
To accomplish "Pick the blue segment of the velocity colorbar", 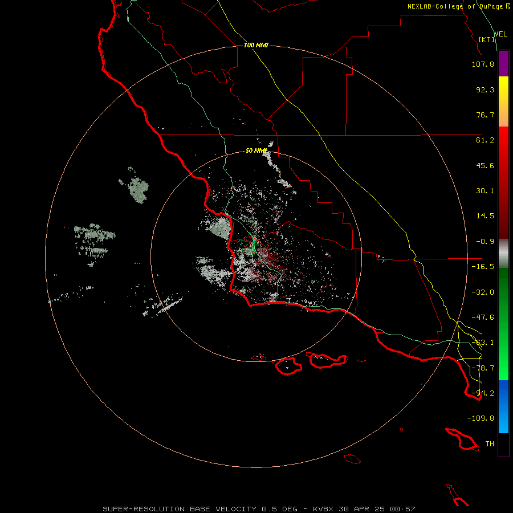I will (x=503, y=406).
